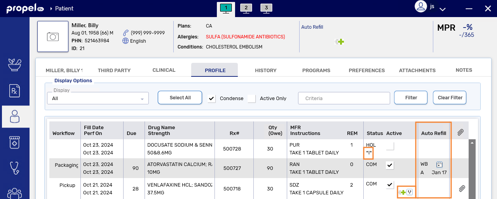Click the stethoscope sidebar icon
497x199 pixels.
tap(15, 168)
